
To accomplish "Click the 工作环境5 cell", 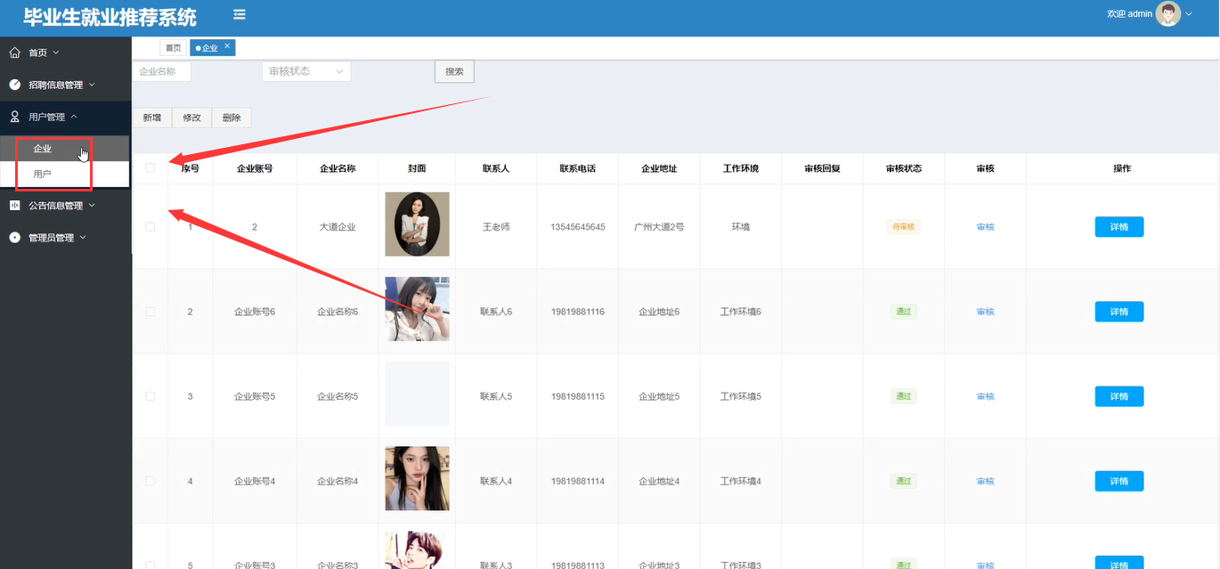I will point(741,396).
